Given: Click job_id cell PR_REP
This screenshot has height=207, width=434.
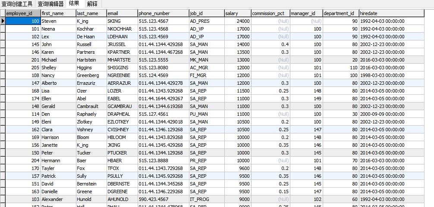Looking at the screenshot, I should [207, 161].
